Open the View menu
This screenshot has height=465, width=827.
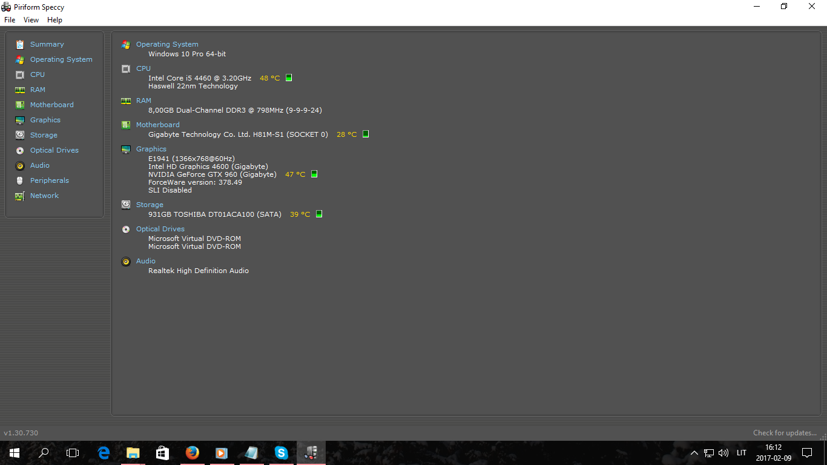click(x=31, y=20)
